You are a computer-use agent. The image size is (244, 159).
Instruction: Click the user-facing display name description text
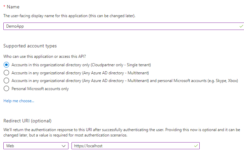click(69, 16)
